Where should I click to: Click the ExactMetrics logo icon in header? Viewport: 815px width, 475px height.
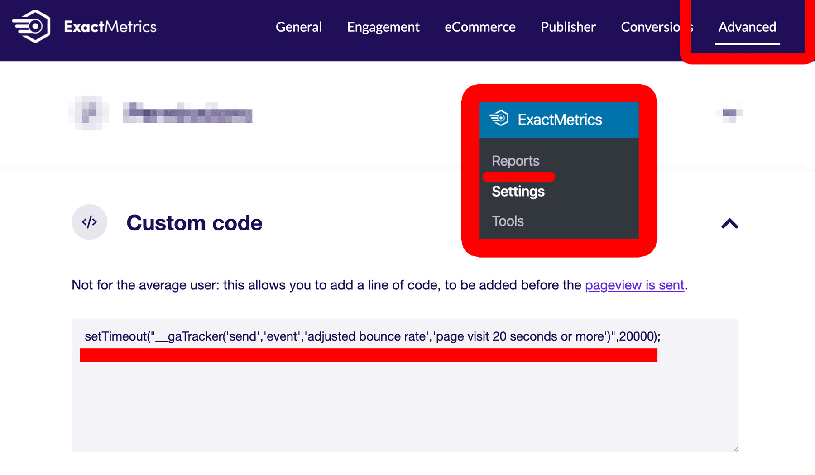click(31, 26)
